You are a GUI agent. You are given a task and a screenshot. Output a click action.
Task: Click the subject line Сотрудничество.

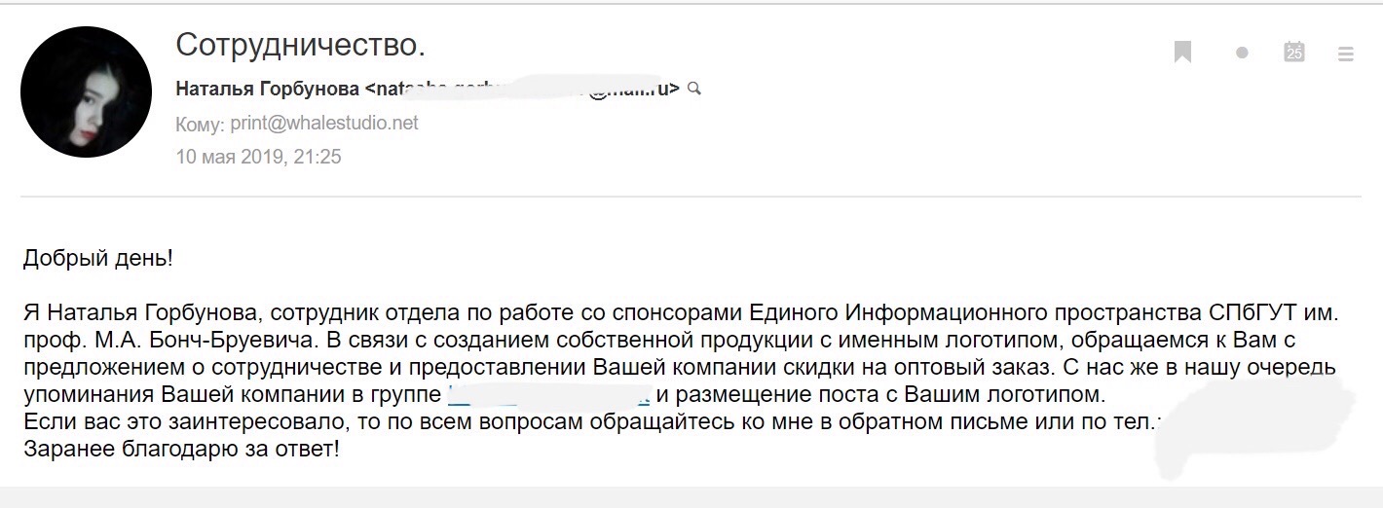pyautogui.click(x=301, y=45)
